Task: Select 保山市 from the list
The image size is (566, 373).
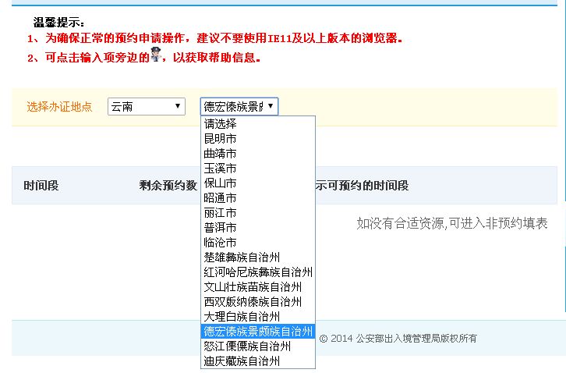Action: pyautogui.click(x=258, y=183)
